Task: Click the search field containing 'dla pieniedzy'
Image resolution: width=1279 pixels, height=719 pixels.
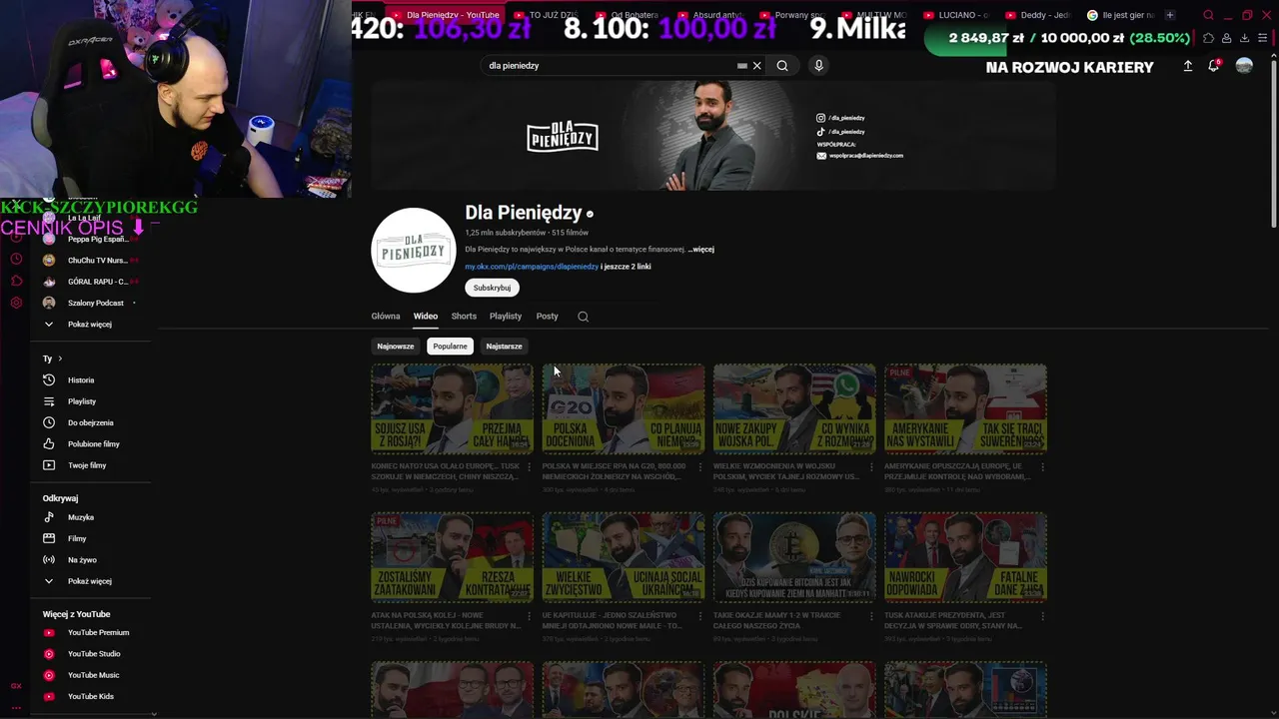Action: (x=610, y=66)
